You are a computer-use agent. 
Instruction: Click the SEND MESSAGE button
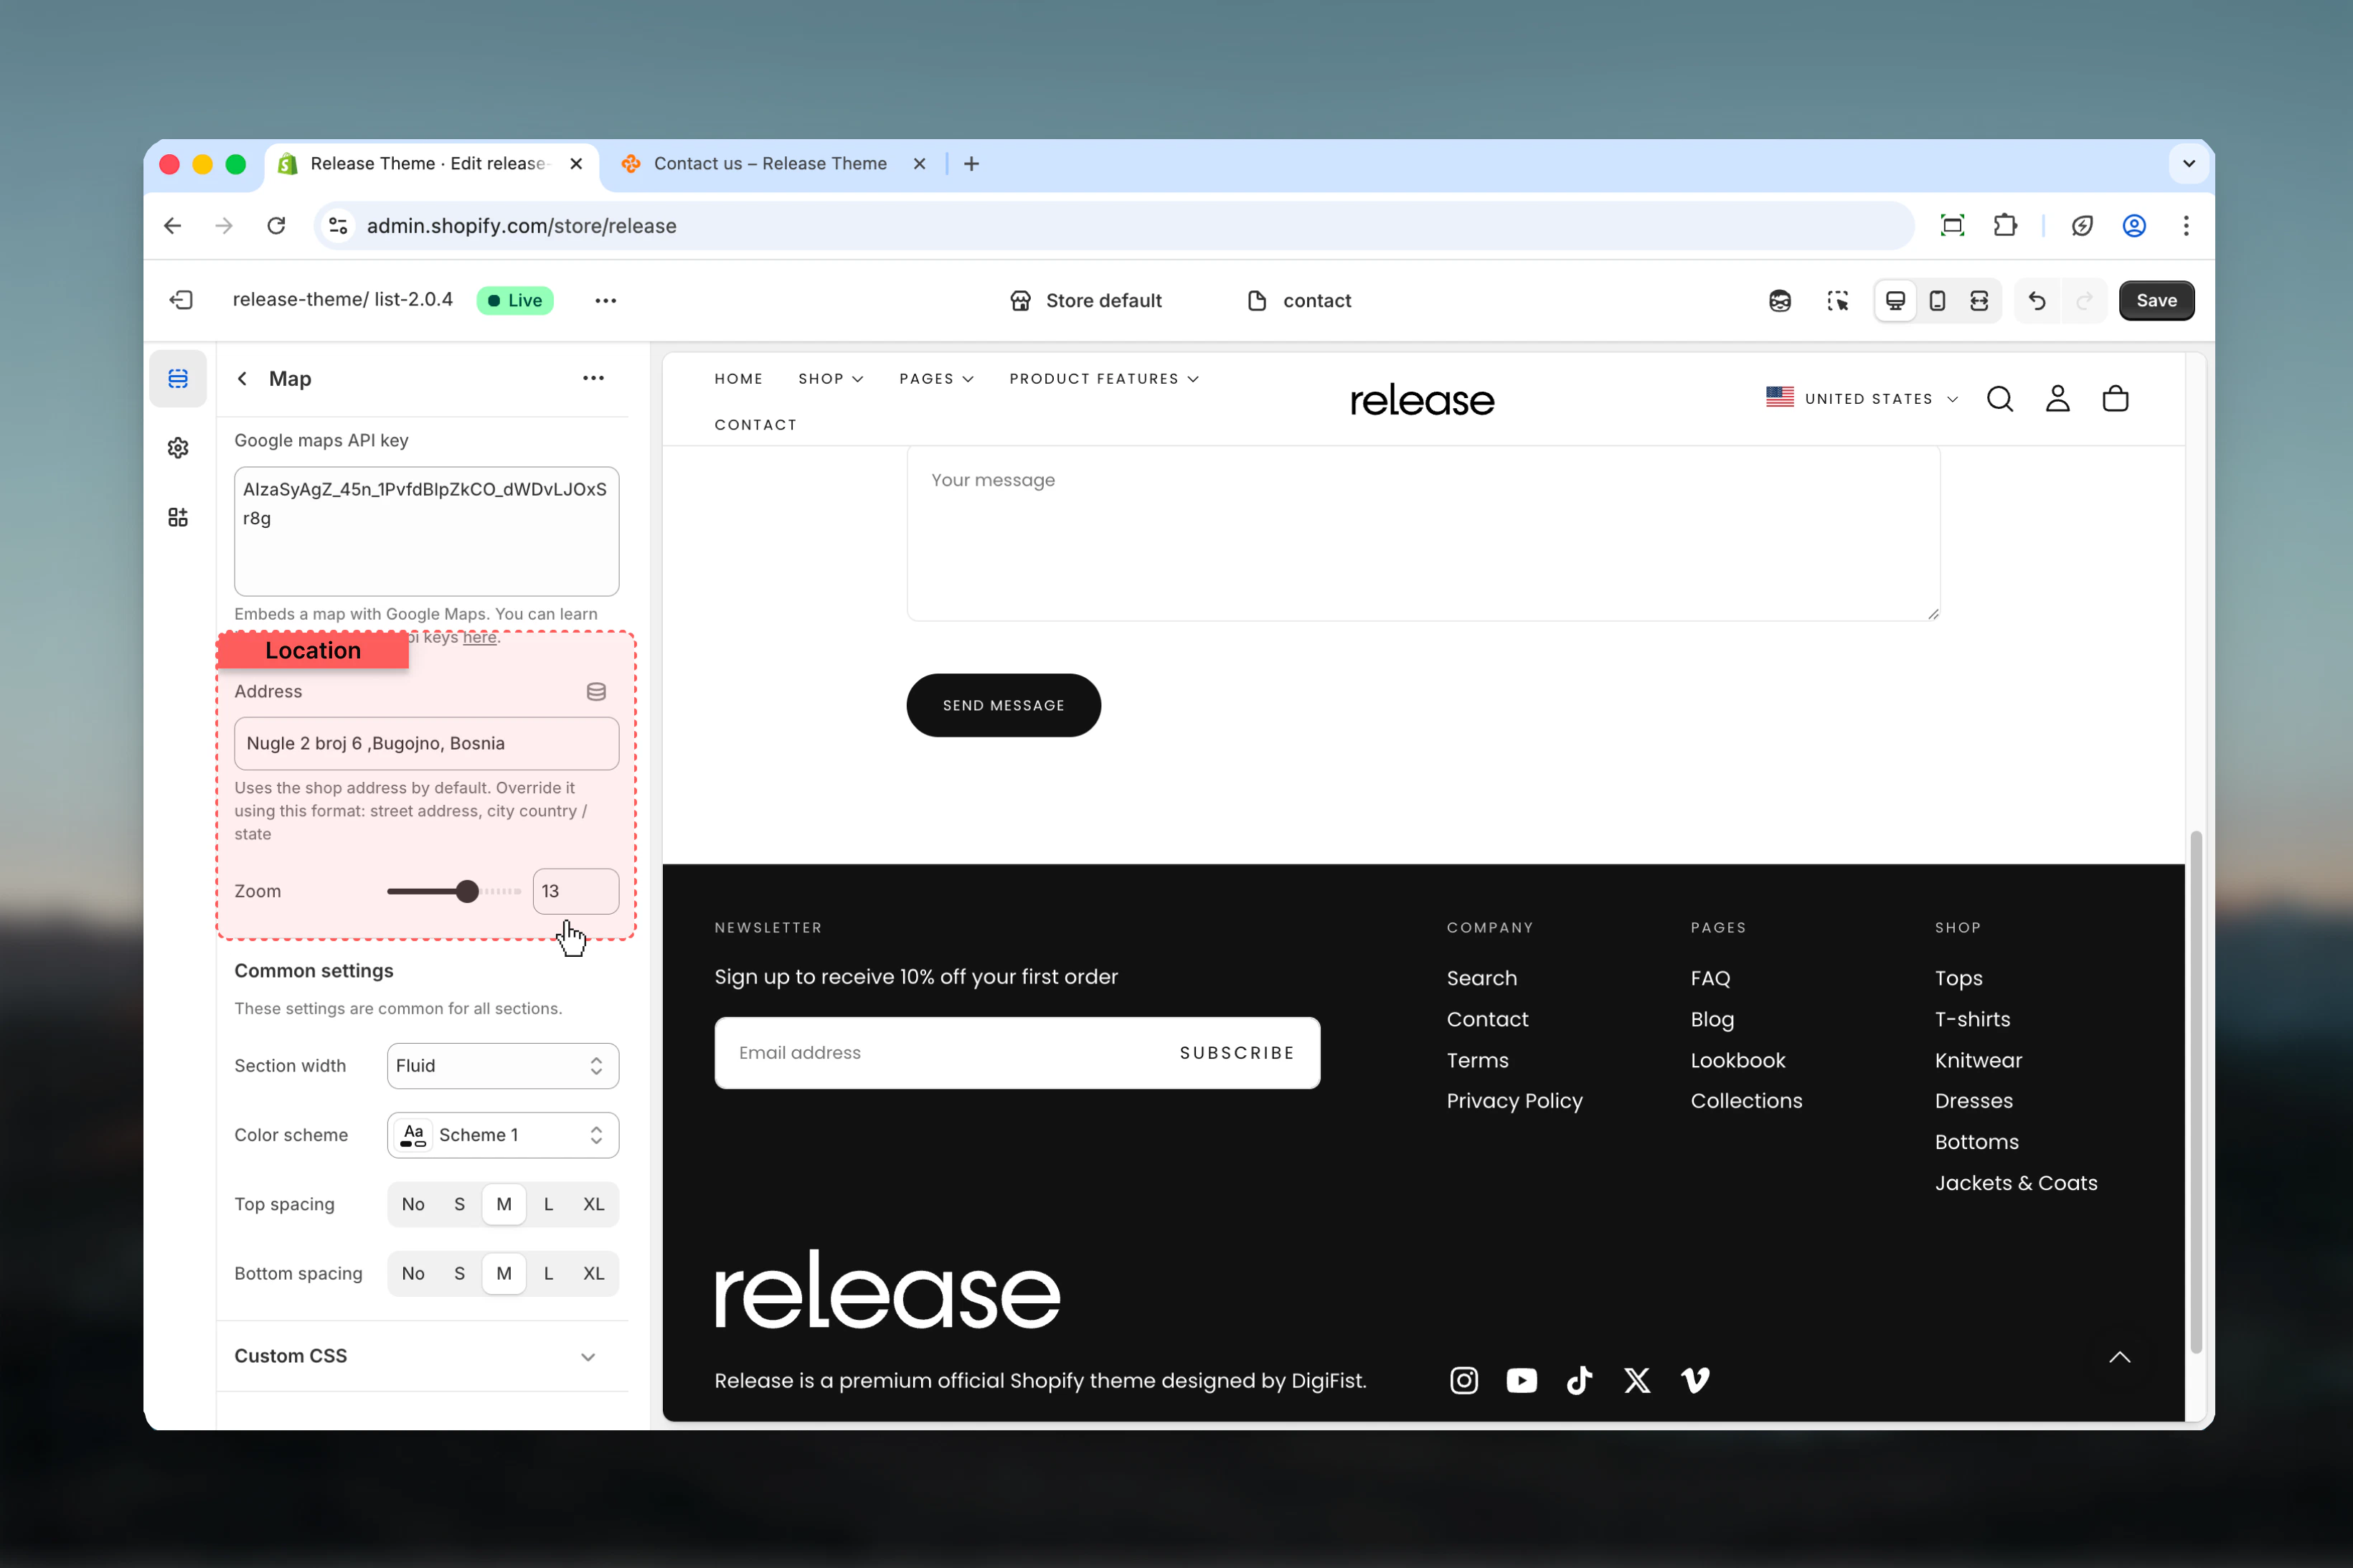click(1003, 706)
